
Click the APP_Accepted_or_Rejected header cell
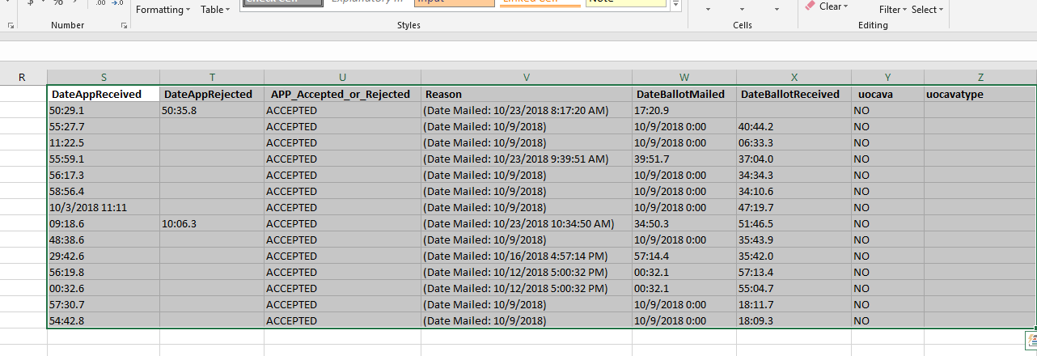click(x=341, y=94)
